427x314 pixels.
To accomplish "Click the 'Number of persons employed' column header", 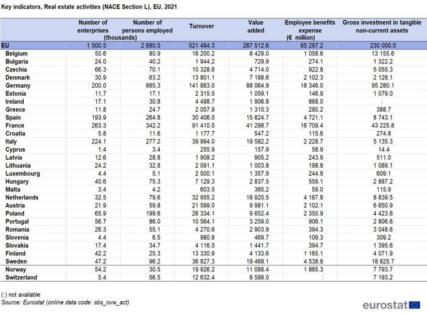I will pyautogui.click(x=148, y=26).
